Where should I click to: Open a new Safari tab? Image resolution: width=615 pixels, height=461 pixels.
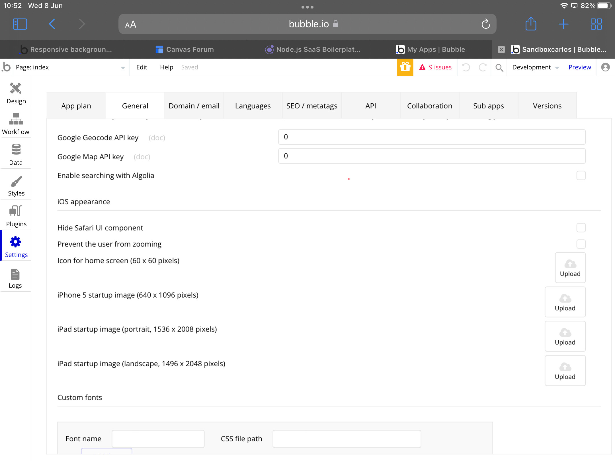tap(563, 24)
